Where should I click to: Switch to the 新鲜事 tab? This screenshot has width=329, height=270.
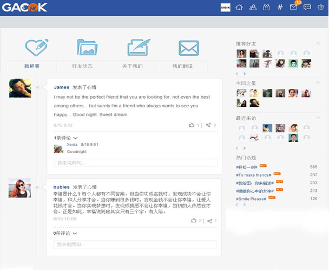(32, 66)
